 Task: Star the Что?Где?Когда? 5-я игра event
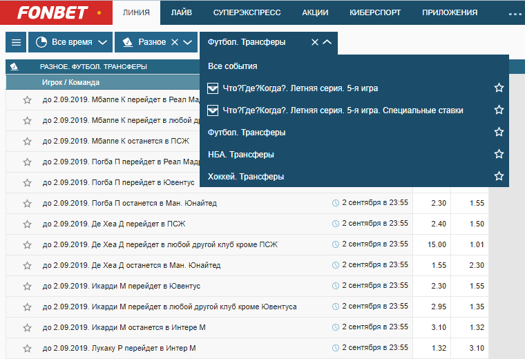(x=499, y=88)
